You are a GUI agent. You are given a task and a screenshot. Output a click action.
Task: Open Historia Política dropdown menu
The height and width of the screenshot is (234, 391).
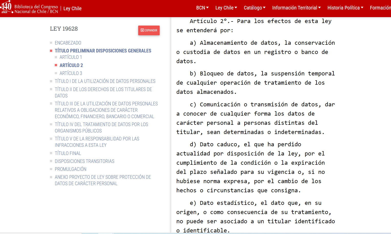(345, 8)
